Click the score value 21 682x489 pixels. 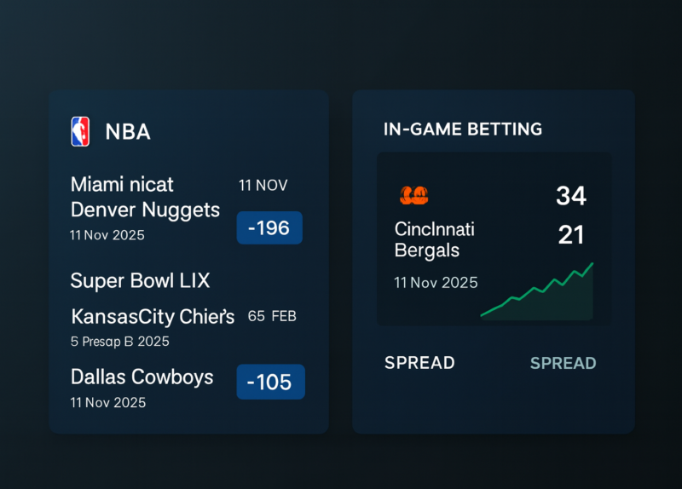[x=570, y=235]
